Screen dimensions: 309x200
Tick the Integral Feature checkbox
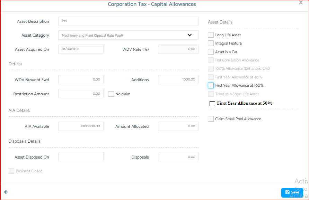pyautogui.click(x=211, y=43)
